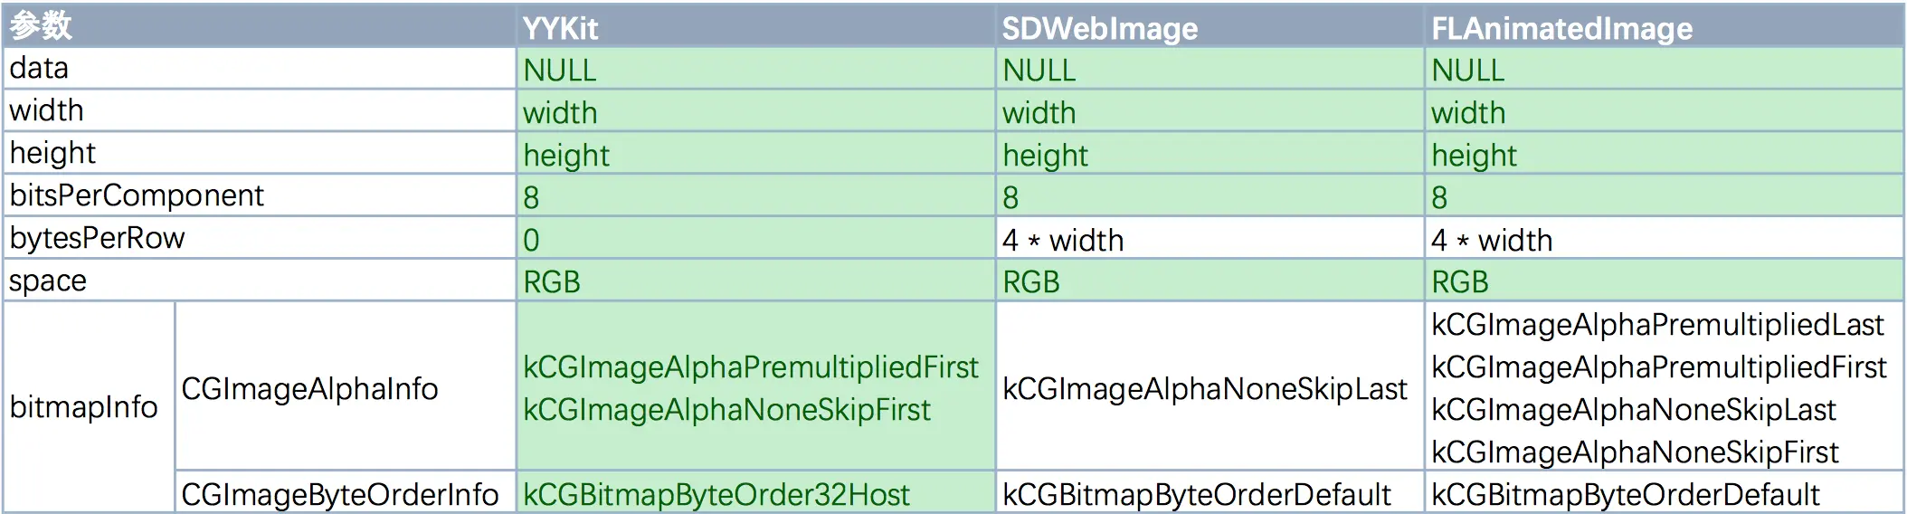Select the bitsPerComponent row label
This screenshot has width=1907, height=514.
[259, 195]
